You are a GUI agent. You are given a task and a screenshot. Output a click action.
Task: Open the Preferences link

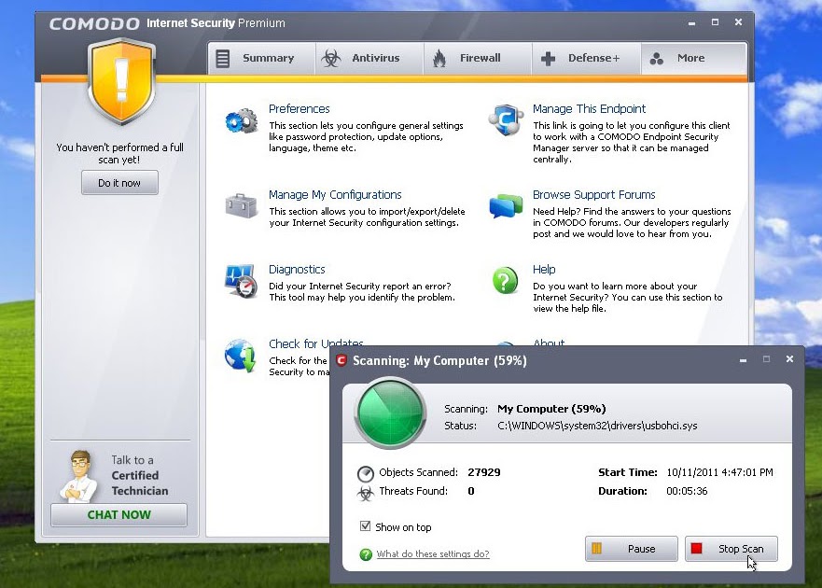300,108
